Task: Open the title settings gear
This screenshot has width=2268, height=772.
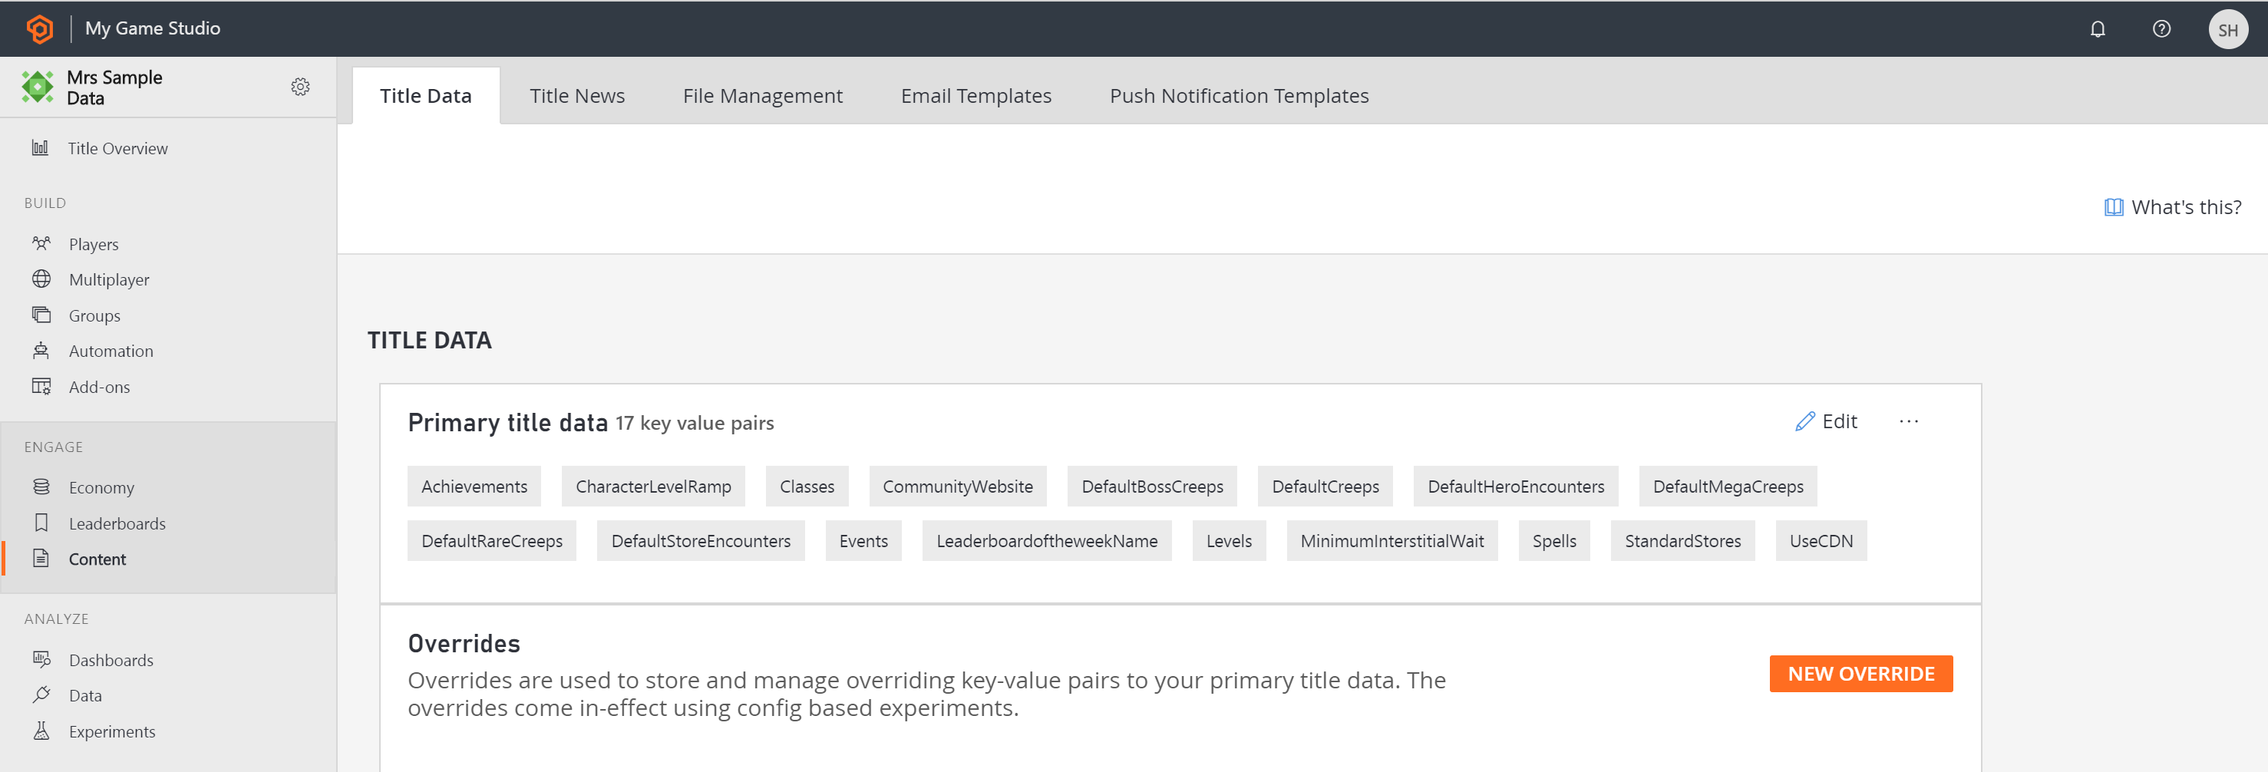Action: coord(300,86)
